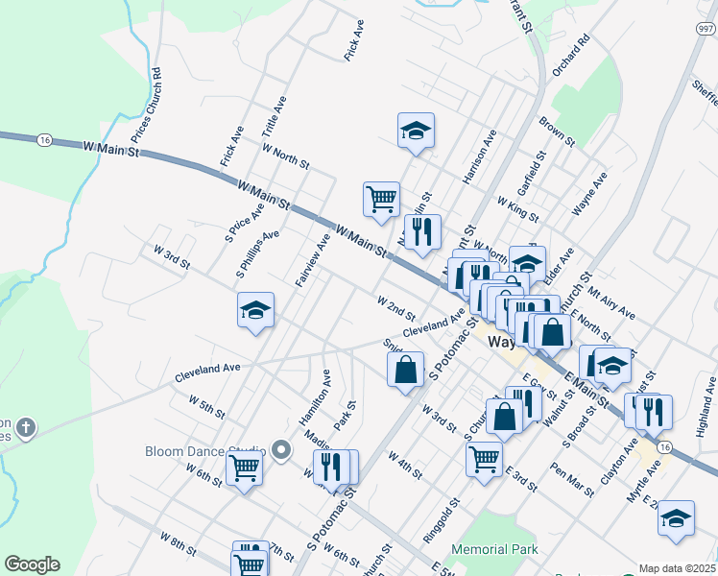Click the Orchard Rd street label

pos(571,56)
